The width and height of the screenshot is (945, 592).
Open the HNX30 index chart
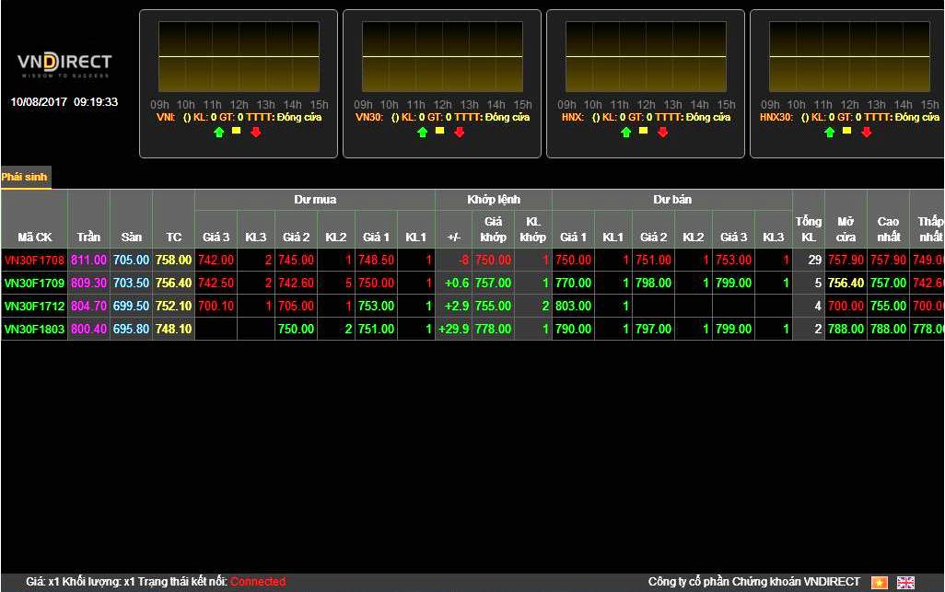(x=850, y=56)
